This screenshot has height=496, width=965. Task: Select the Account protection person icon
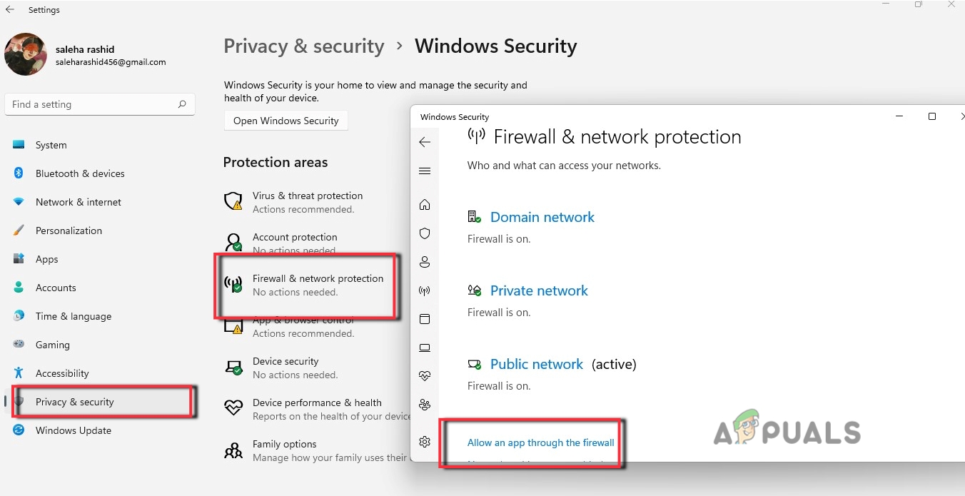425,262
